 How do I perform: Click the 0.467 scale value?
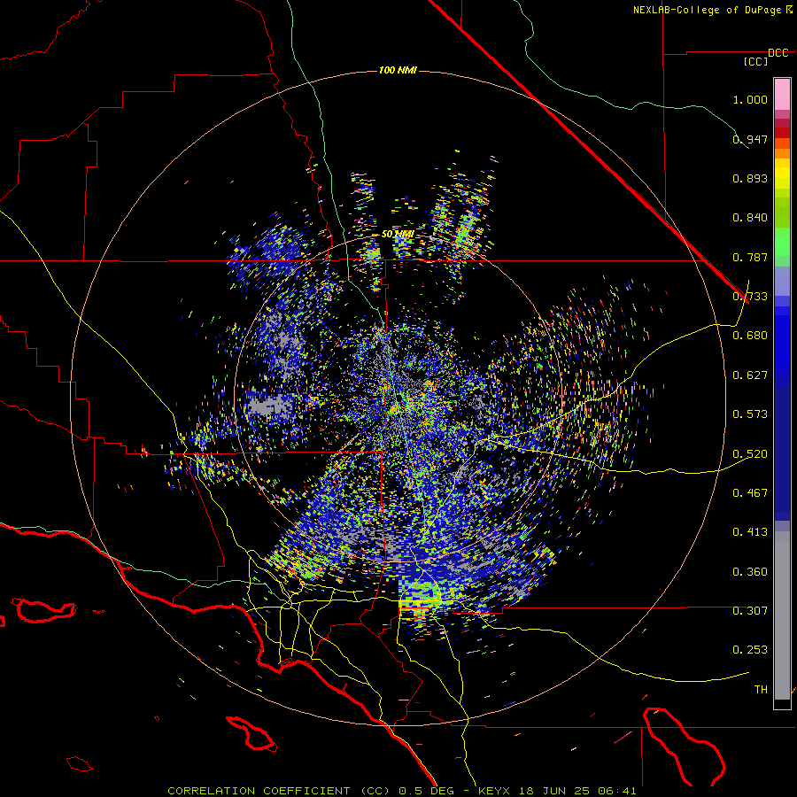coord(750,493)
